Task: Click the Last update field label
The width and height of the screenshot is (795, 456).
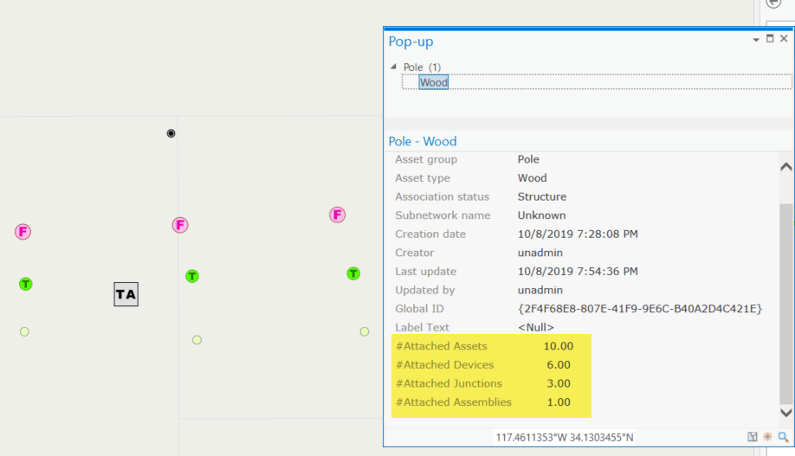Action: click(425, 271)
